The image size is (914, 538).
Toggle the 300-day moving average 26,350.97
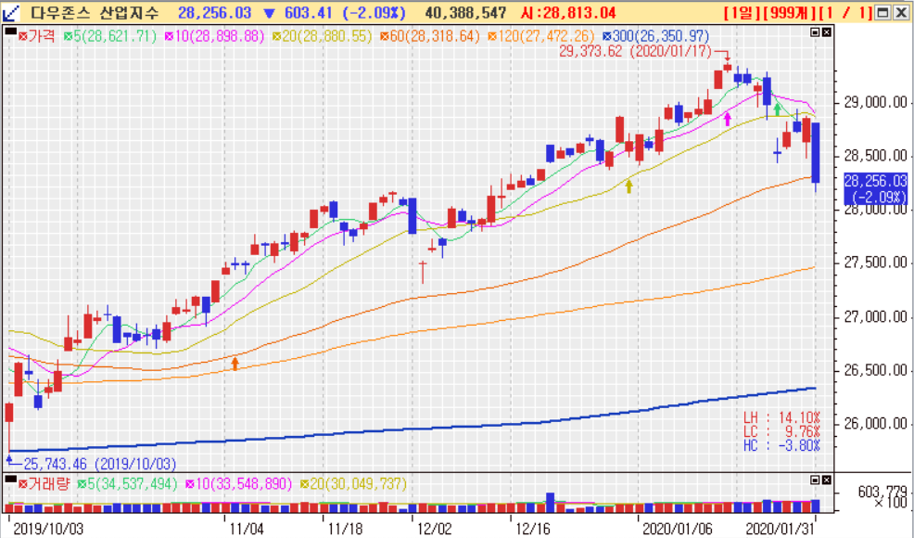click(607, 37)
